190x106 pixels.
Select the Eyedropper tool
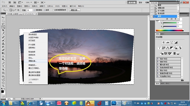pyautogui.click(x=3, y=33)
